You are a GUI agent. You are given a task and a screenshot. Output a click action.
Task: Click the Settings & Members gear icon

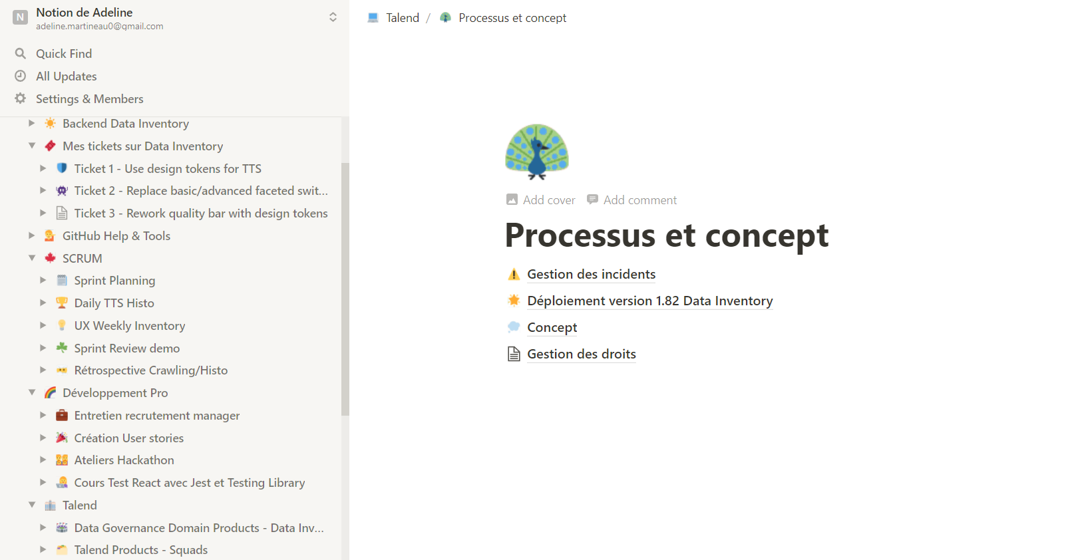pos(21,98)
